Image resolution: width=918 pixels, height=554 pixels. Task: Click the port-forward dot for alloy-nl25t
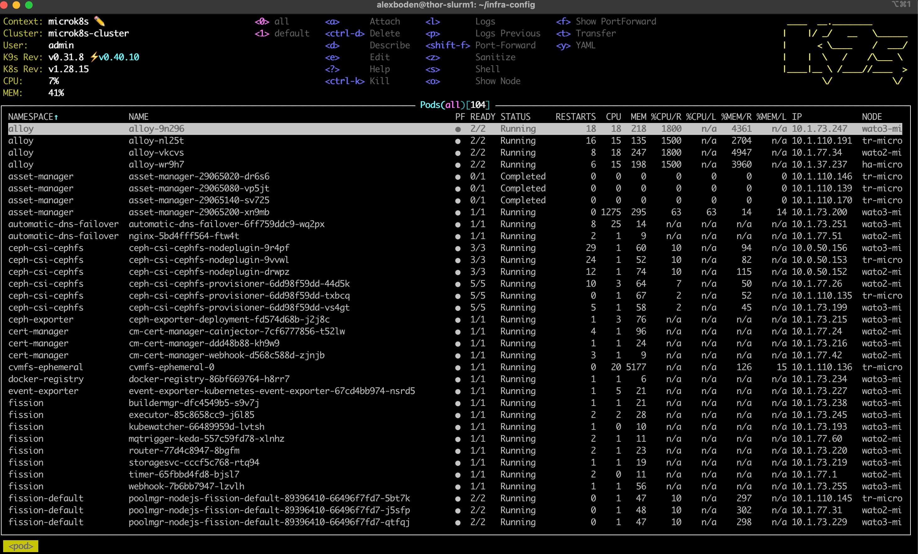(x=457, y=141)
